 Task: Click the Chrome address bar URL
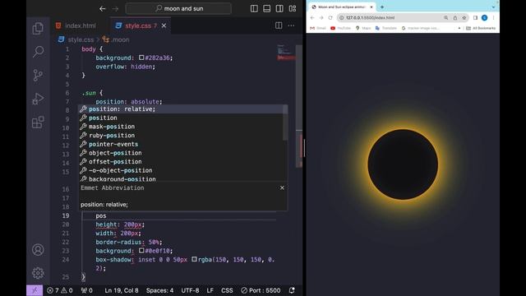(x=370, y=18)
